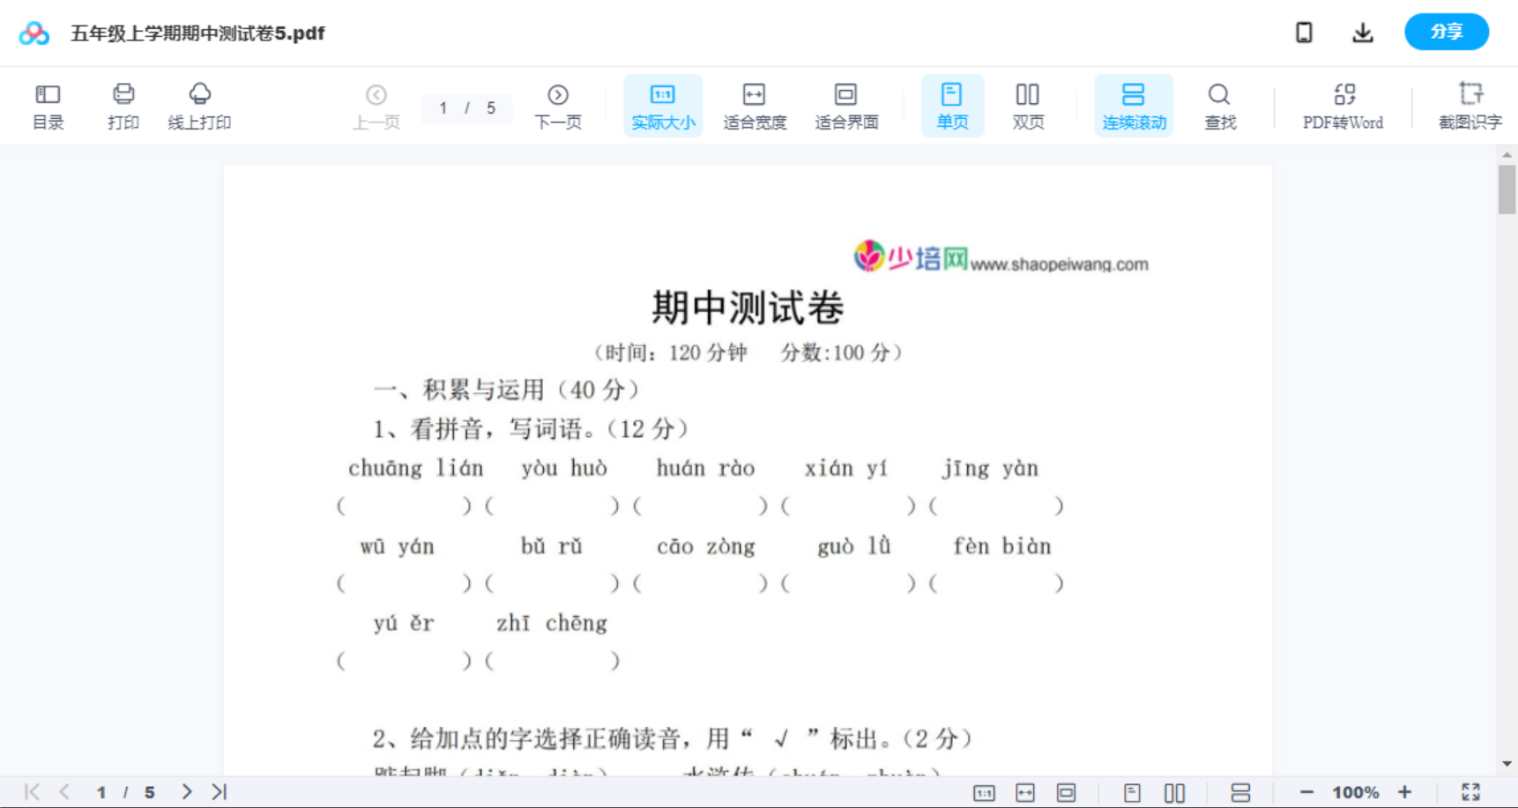The width and height of the screenshot is (1518, 808).
Task: Go to next page with 下一页
Action: coord(558,105)
